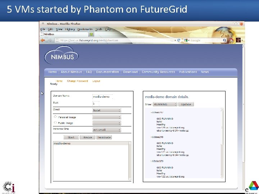This screenshot has width=259, height=194.
Task: Click the site identity icon in address bar
Action: (x=57, y=40)
